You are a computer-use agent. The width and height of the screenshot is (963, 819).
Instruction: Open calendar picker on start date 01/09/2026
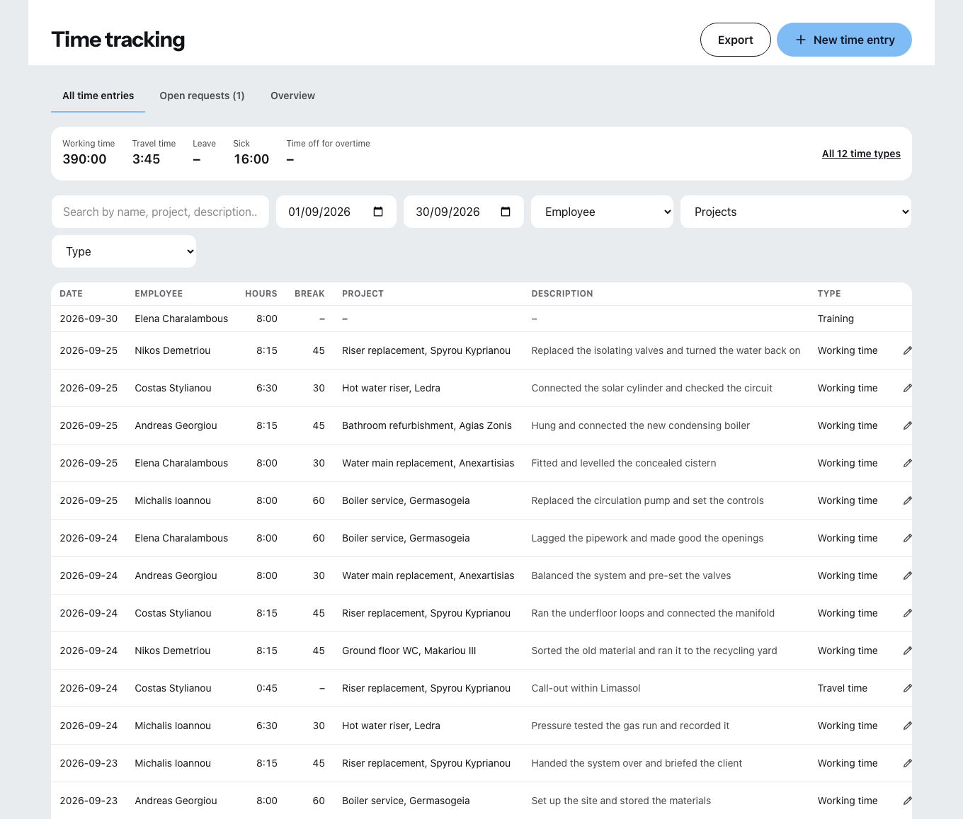point(378,212)
